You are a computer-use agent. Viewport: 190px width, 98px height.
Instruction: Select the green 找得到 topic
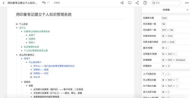click(32, 39)
